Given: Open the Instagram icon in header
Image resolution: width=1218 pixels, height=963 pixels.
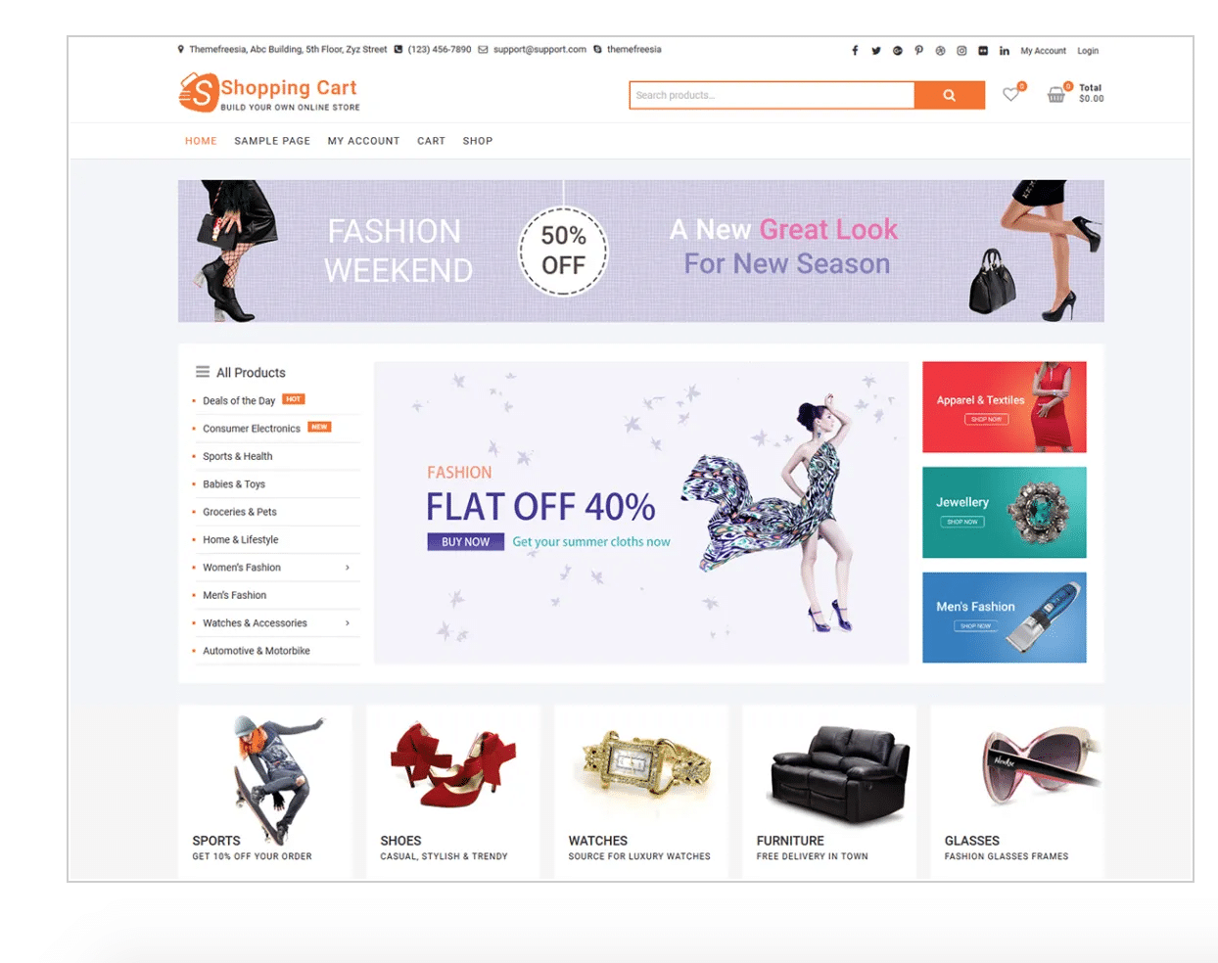Looking at the screenshot, I should coord(961,51).
